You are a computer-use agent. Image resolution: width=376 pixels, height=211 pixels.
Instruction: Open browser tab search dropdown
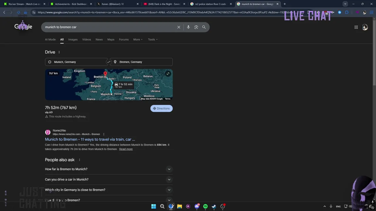(x=345, y=4)
